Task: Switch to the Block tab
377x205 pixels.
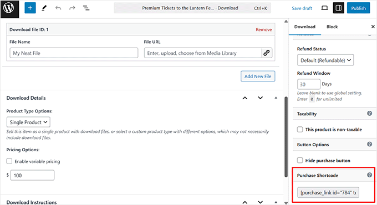Action: (332, 27)
